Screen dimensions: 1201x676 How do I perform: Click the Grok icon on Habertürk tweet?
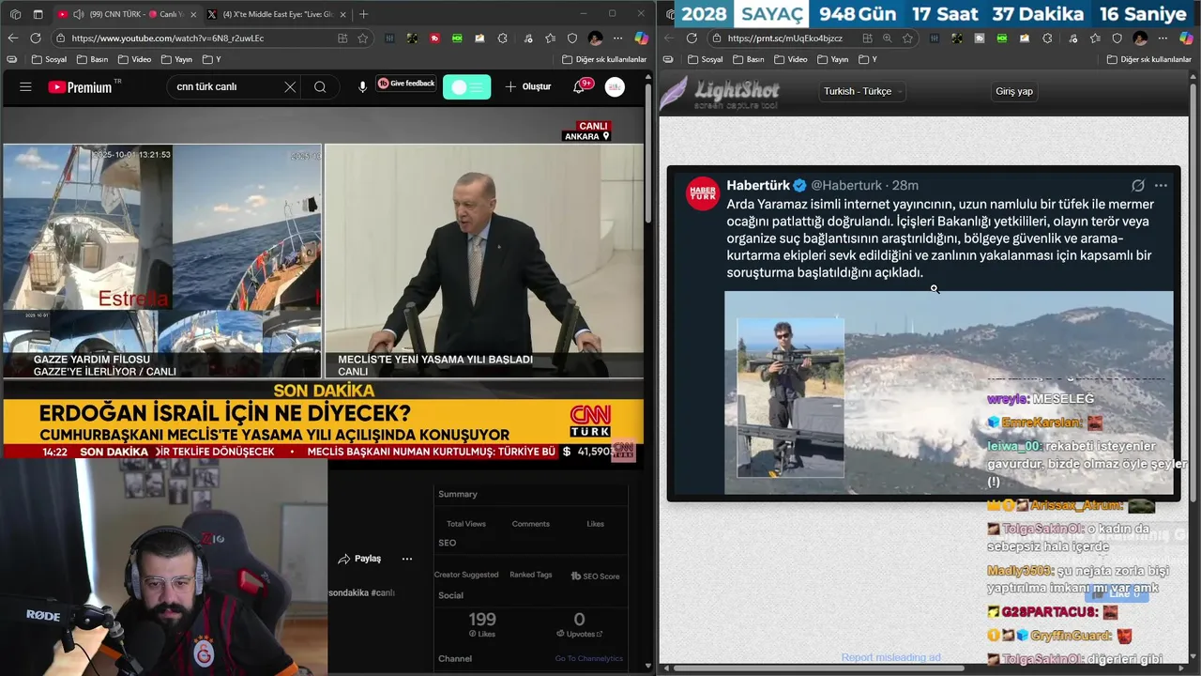point(1138,185)
